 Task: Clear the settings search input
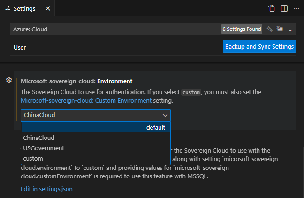[280, 29]
